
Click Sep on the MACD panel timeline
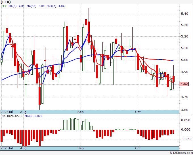point(81,148)
